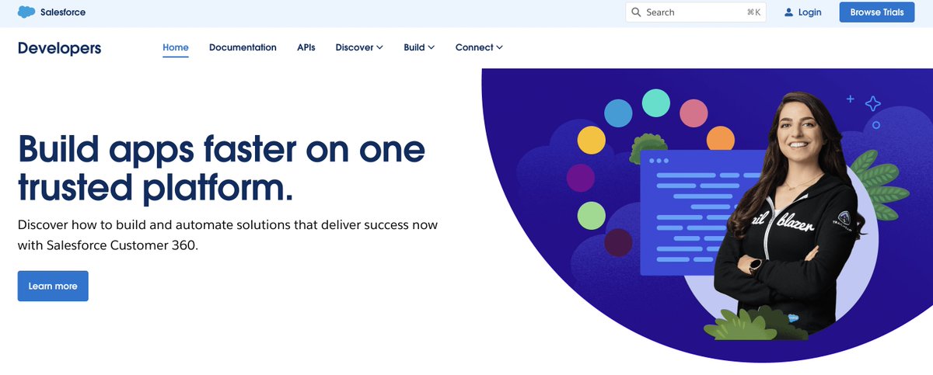
Task: Click the search magnifier icon
Action: [x=636, y=12]
